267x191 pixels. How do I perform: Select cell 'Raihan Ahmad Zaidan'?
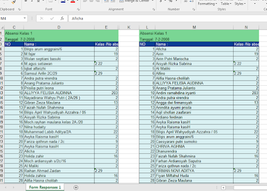(59, 170)
